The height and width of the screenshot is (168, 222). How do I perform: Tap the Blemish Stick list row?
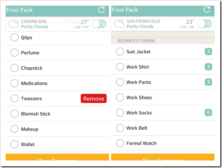pyautogui.click(x=58, y=114)
